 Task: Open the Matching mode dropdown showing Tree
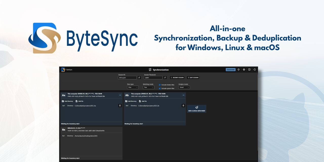pos(149,87)
